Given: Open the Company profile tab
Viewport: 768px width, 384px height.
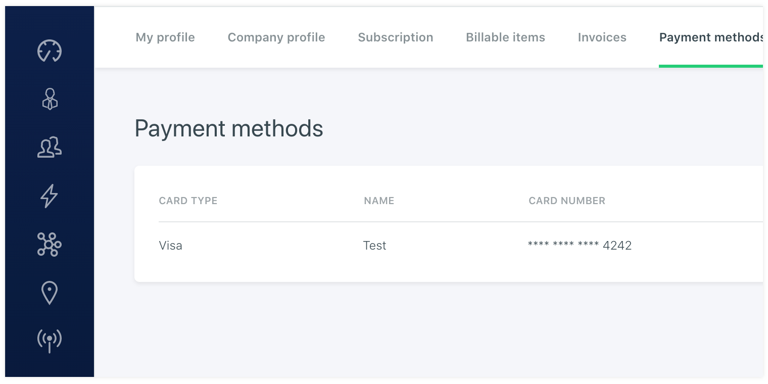Looking at the screenshot, I should [x=276, y=37].
